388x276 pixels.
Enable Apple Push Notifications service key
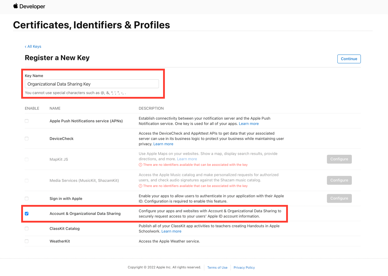26,121
